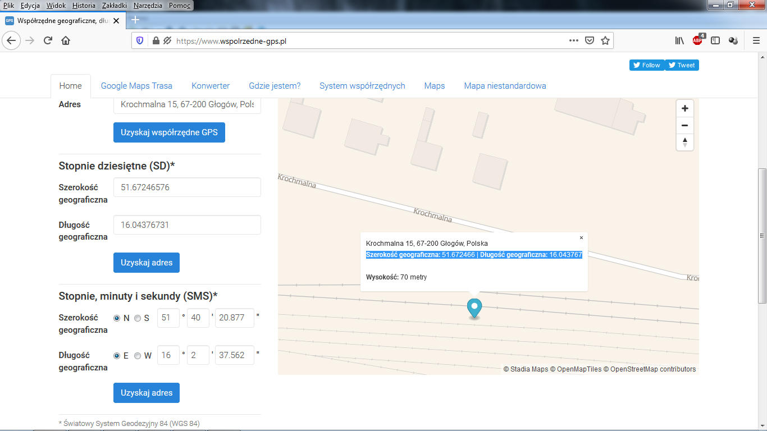Click the blue map location marker
The image size is (767, 431).
474,309
